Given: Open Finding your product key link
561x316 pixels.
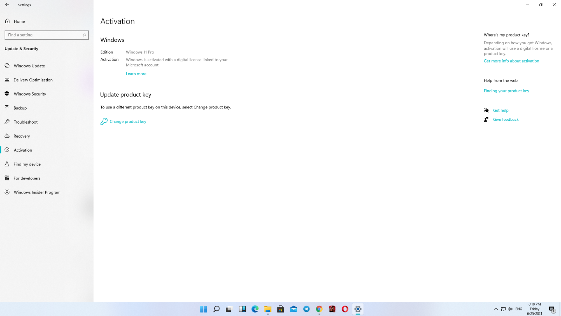Looking at the screenshot, I should pos(506,91).
